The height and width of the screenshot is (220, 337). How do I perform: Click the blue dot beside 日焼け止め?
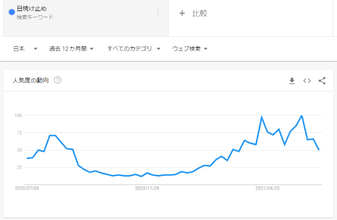coord(12,13)
